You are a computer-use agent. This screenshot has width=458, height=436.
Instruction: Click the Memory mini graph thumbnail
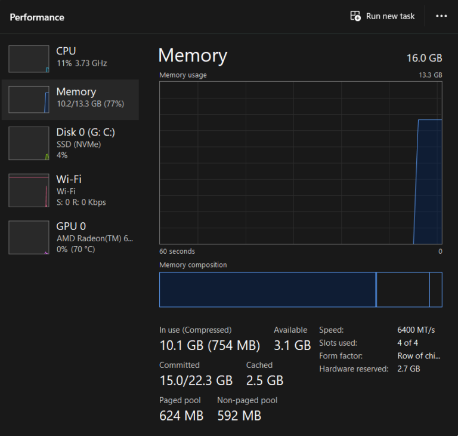tap(29, 100)
